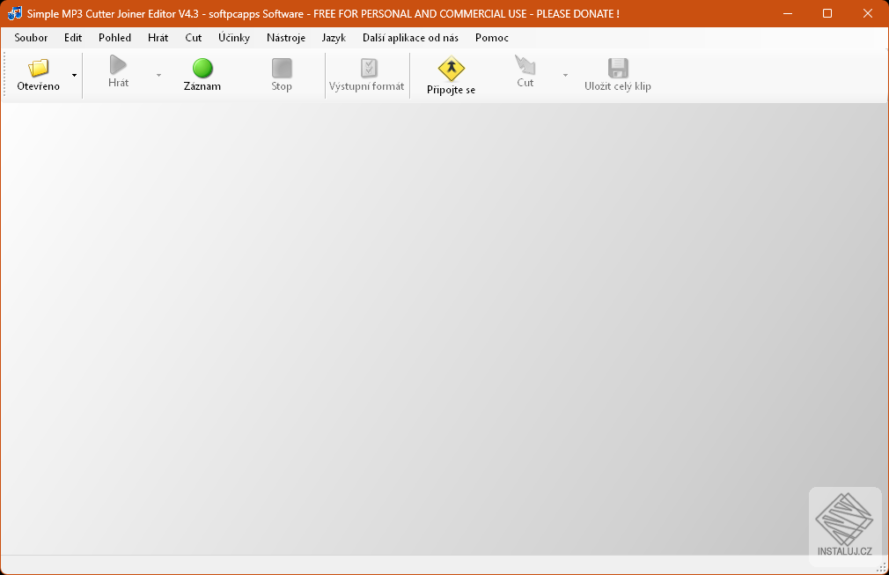The image size is (889, 575).
Task: Click the Uložit celý klip save icon
Action: 617,69
